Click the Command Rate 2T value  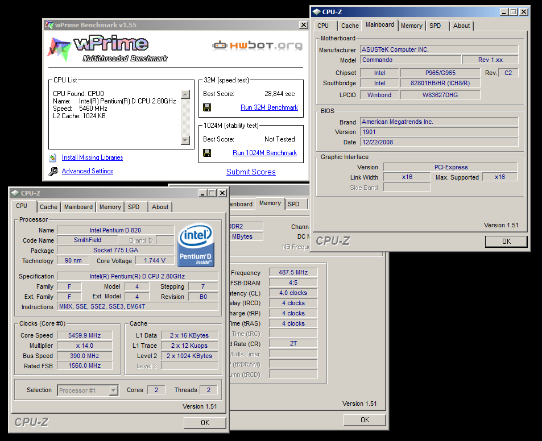[293, 344]
